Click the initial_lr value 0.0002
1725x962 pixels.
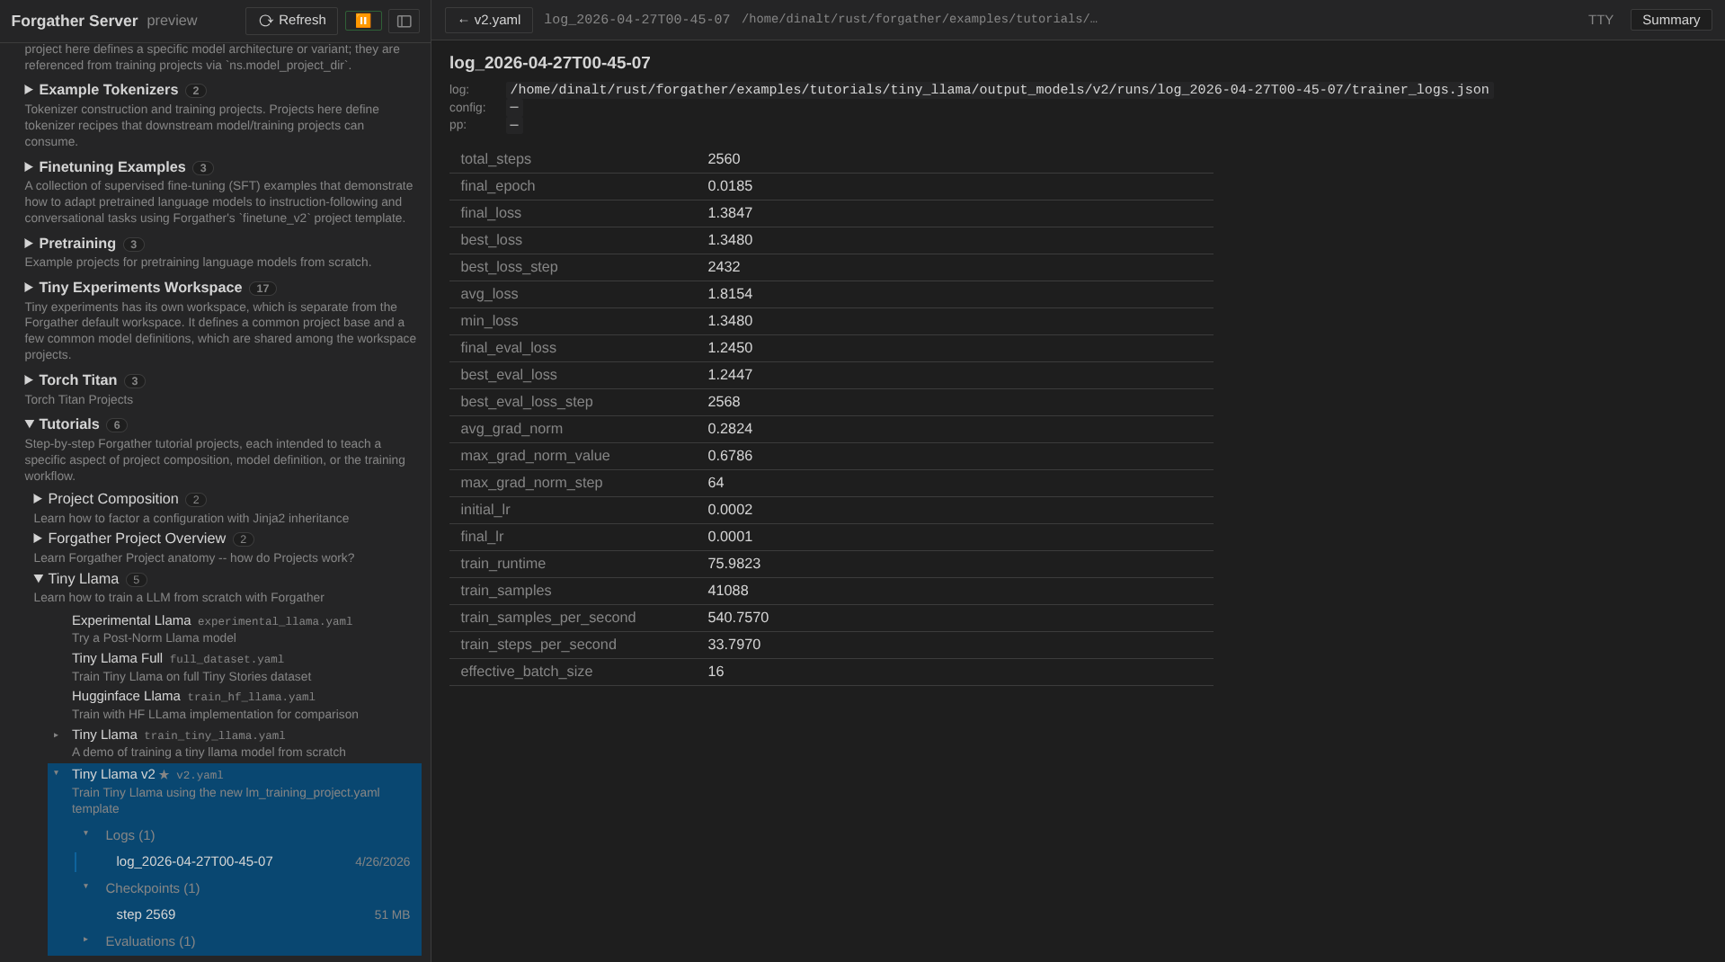point(730,510)
